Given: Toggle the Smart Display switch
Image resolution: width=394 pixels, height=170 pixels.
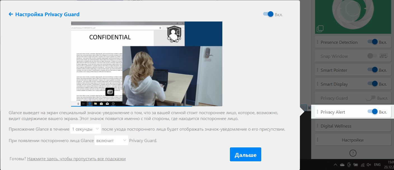Looking at the screenshot, I should coord(373,84).
